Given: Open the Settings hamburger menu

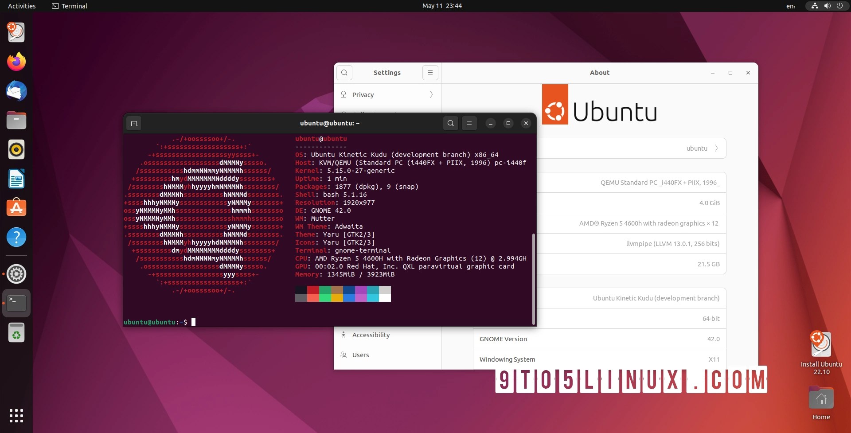Looking at the screenshot, I should [x=430, y=72].
